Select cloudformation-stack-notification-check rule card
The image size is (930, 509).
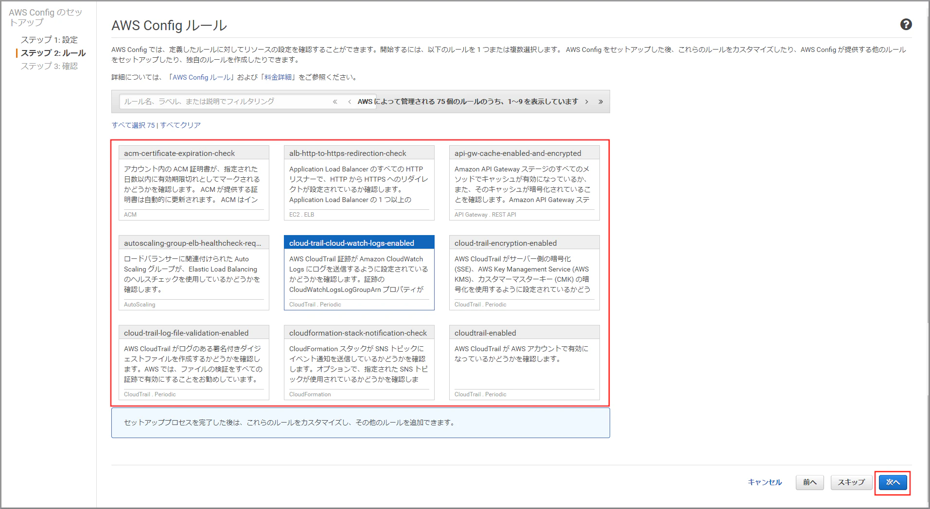(x=359, y=363)
